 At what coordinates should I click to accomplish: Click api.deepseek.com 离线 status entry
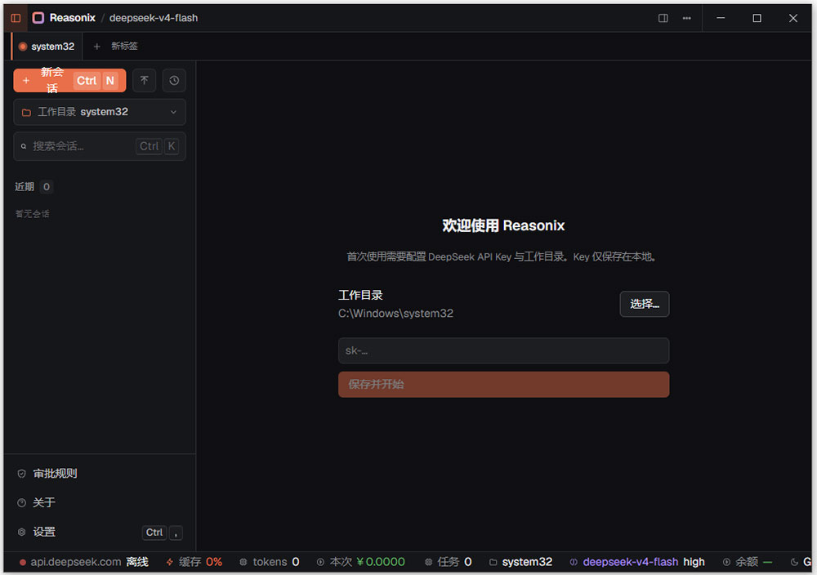point(84,562)
